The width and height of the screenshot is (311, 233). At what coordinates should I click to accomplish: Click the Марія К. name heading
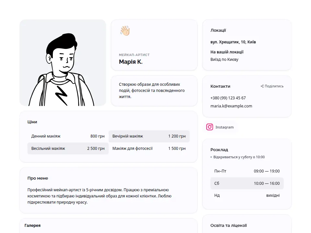(x=131, y=62)
